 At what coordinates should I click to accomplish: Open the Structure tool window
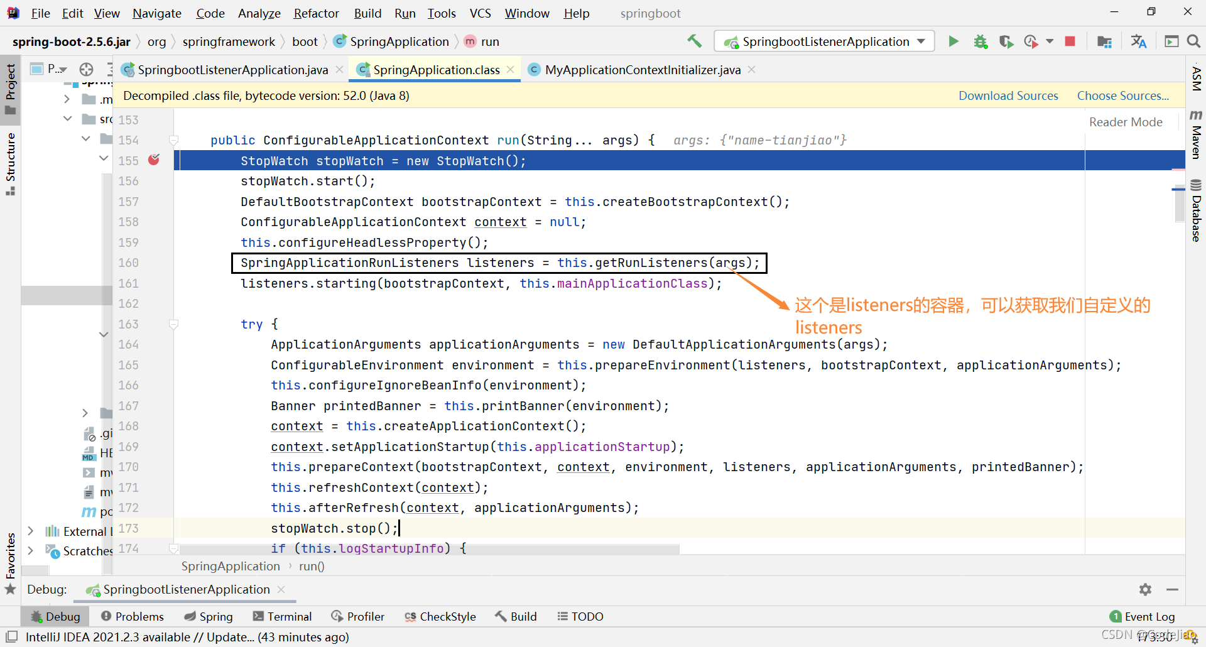(10, 163)
